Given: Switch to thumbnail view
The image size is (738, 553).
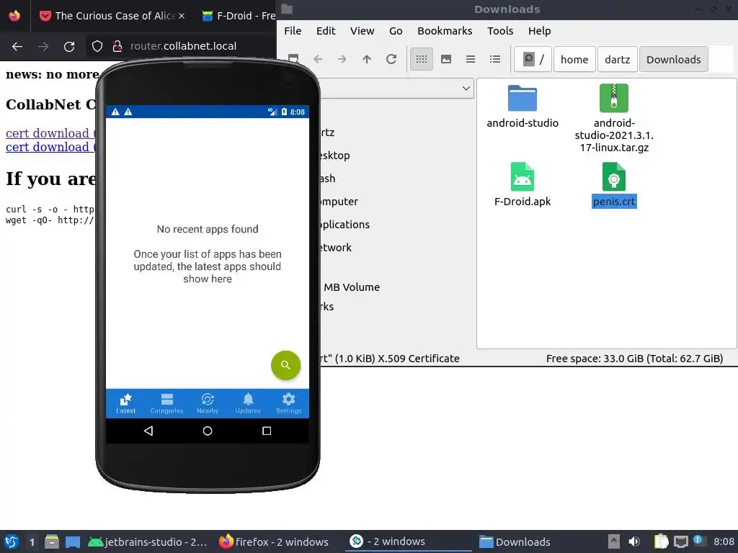Looking at the screenshot, I should [x=446, y=59].
